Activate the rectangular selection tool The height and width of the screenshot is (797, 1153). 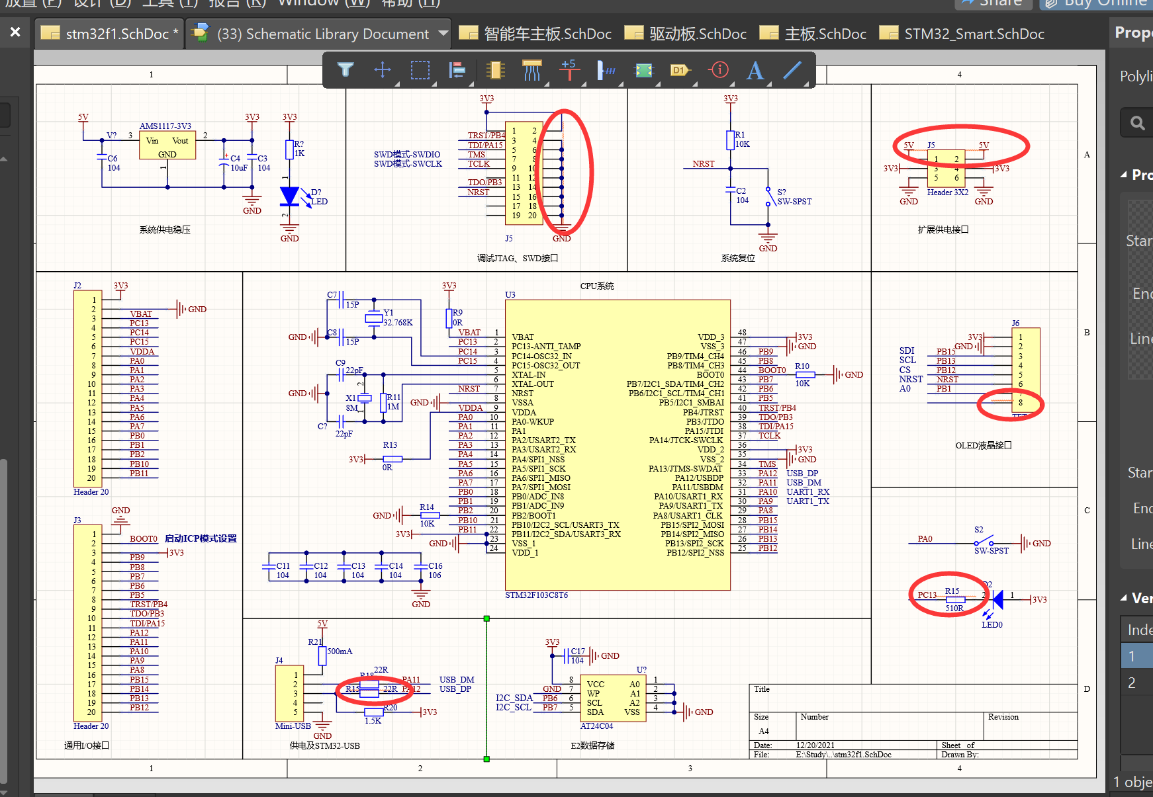pos(420,69)
